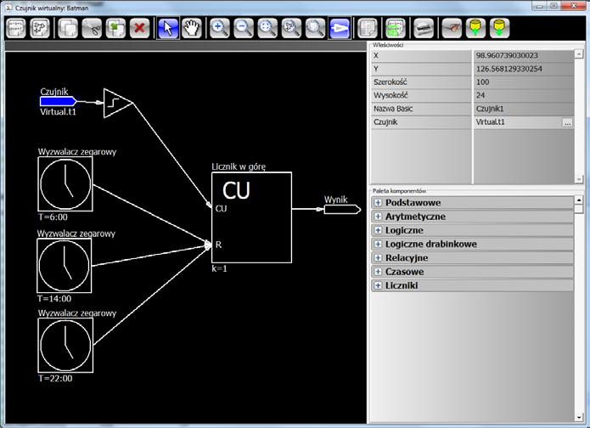Viewport: 590px width, 428px height.
Task: Click the Nazwa Basic property label
Action: (393, 109)
